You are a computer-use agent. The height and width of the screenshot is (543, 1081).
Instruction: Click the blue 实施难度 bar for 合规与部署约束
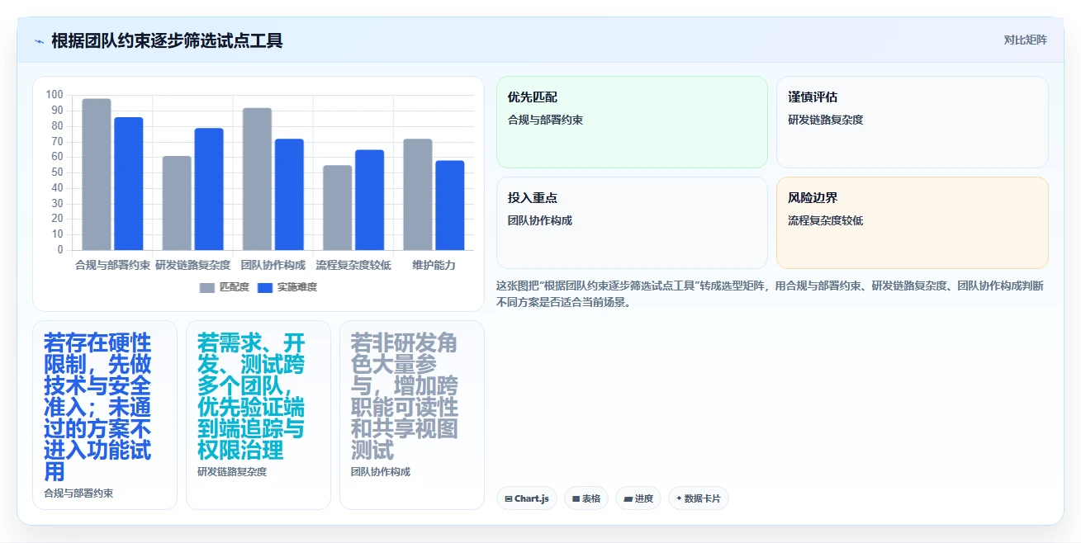129,183
